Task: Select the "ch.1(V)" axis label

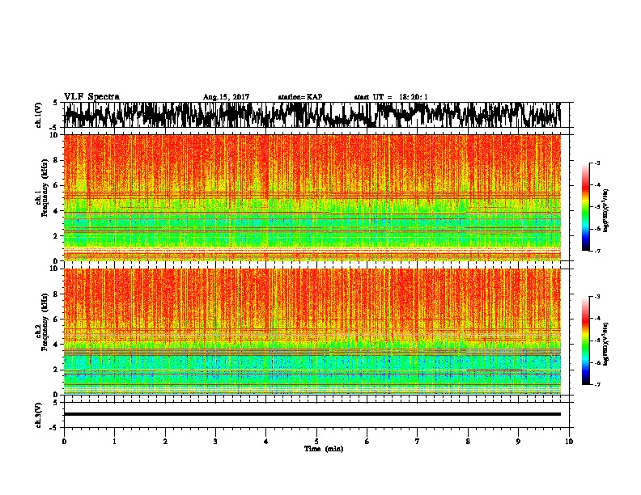Action: tap(38, 115)
